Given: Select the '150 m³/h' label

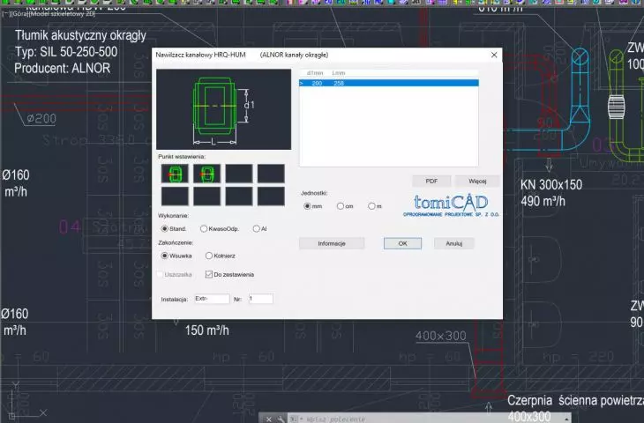Looking at the screenshot, I should [x=207, y=330].
